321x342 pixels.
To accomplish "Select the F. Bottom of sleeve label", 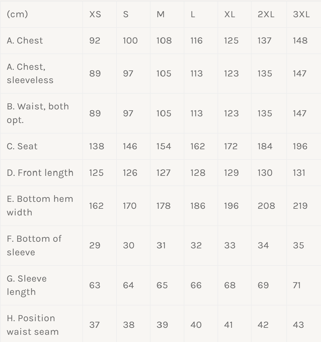I will (34, 245).
